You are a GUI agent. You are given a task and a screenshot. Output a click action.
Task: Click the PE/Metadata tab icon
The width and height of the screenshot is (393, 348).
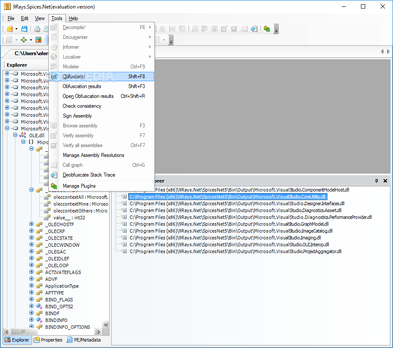click(x=69, y=340)
